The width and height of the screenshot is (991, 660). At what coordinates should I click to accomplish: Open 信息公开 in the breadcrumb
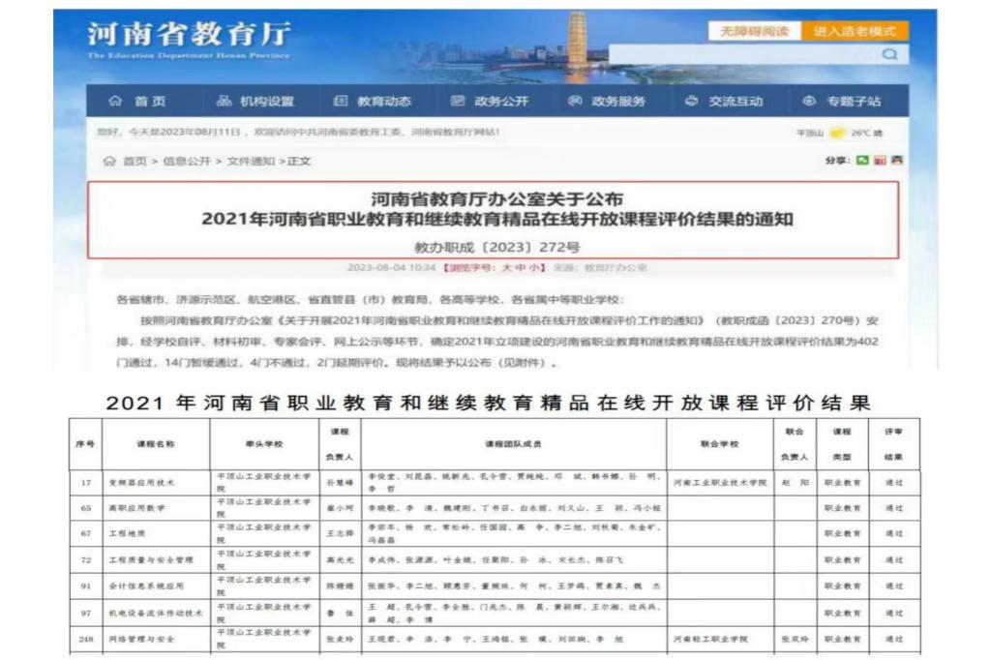point(186,161)
